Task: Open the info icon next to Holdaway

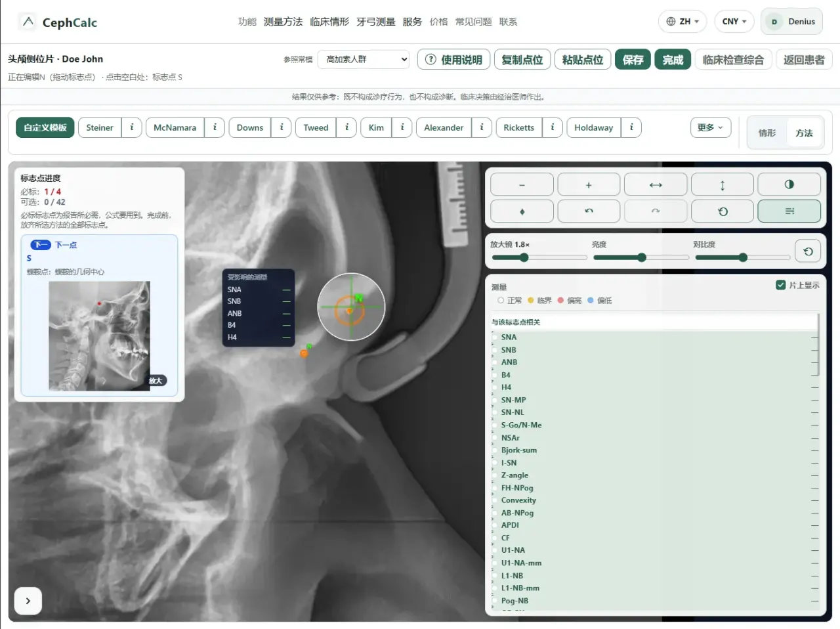Action: tap(631, 127)
